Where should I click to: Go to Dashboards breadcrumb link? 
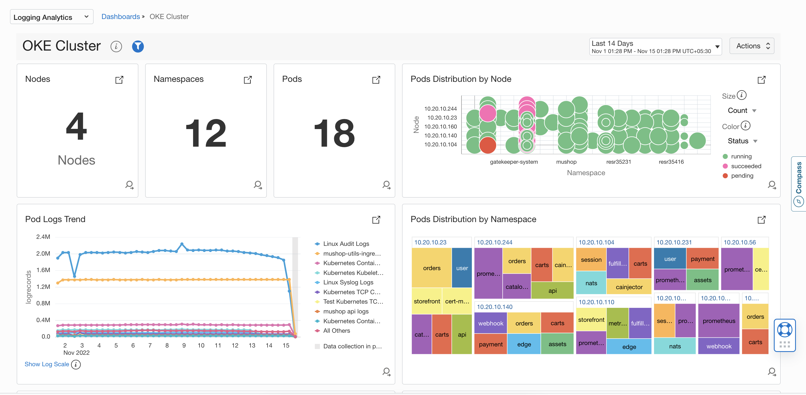120,16
